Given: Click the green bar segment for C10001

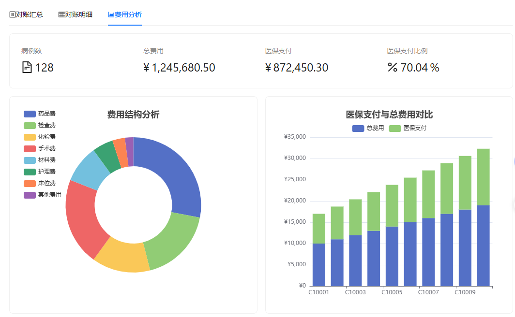Looking at the screenshot, I should pyautogui.click(x=319, y=229).
